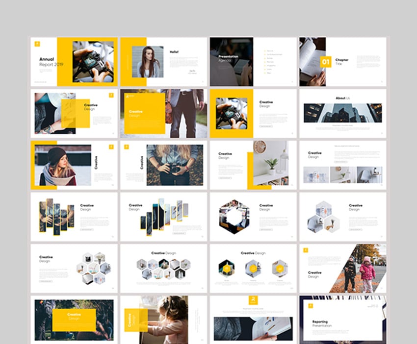
Task: Click the small yellow logo above vertical Creative text
Action: tap(126, 147)
